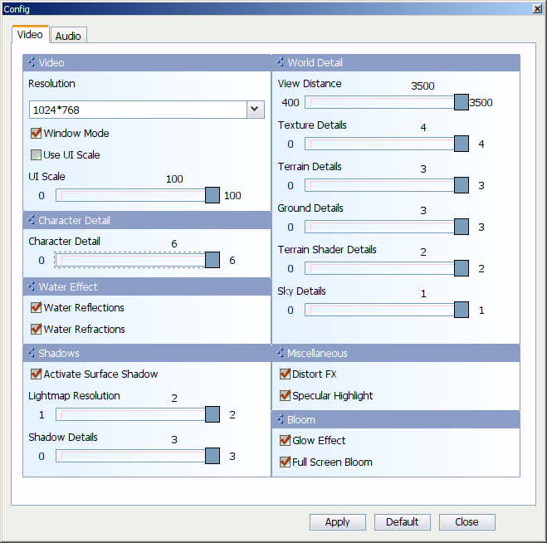Click the Shadows section header
This screenshot has width=547, height=543.
[x=147, y=353]
